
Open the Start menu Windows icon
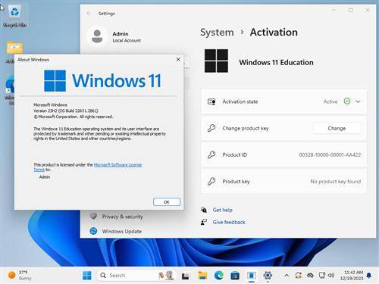[x=87, y=276]
